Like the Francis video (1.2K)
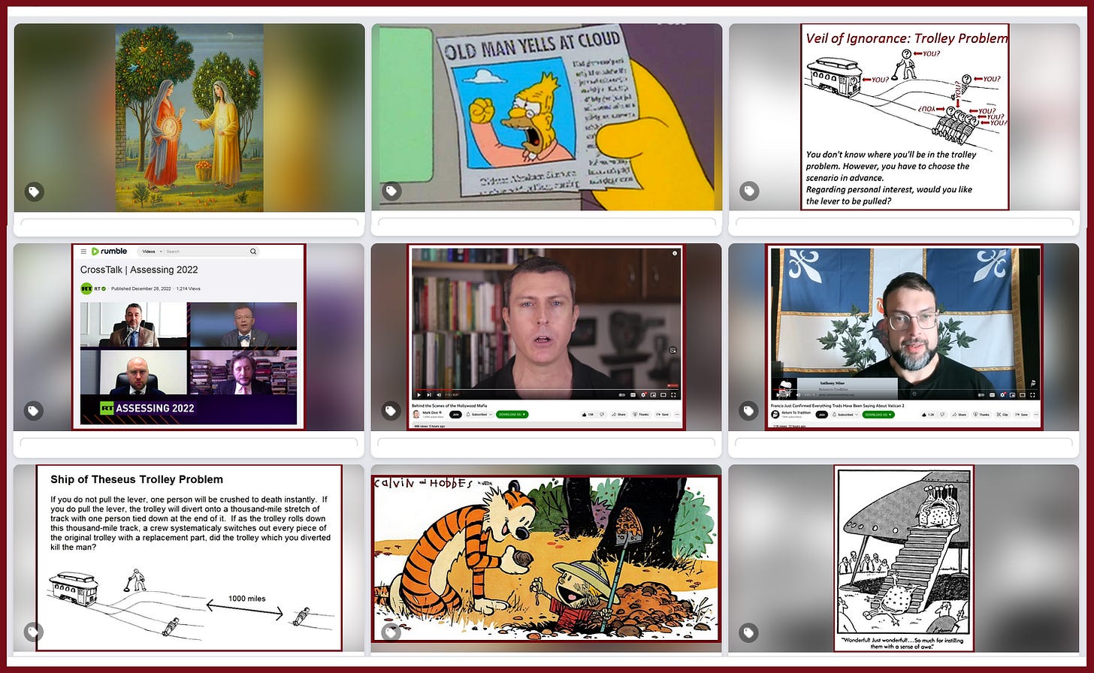The height and width of the screenshot is (673, 1094). pos(930,415)
